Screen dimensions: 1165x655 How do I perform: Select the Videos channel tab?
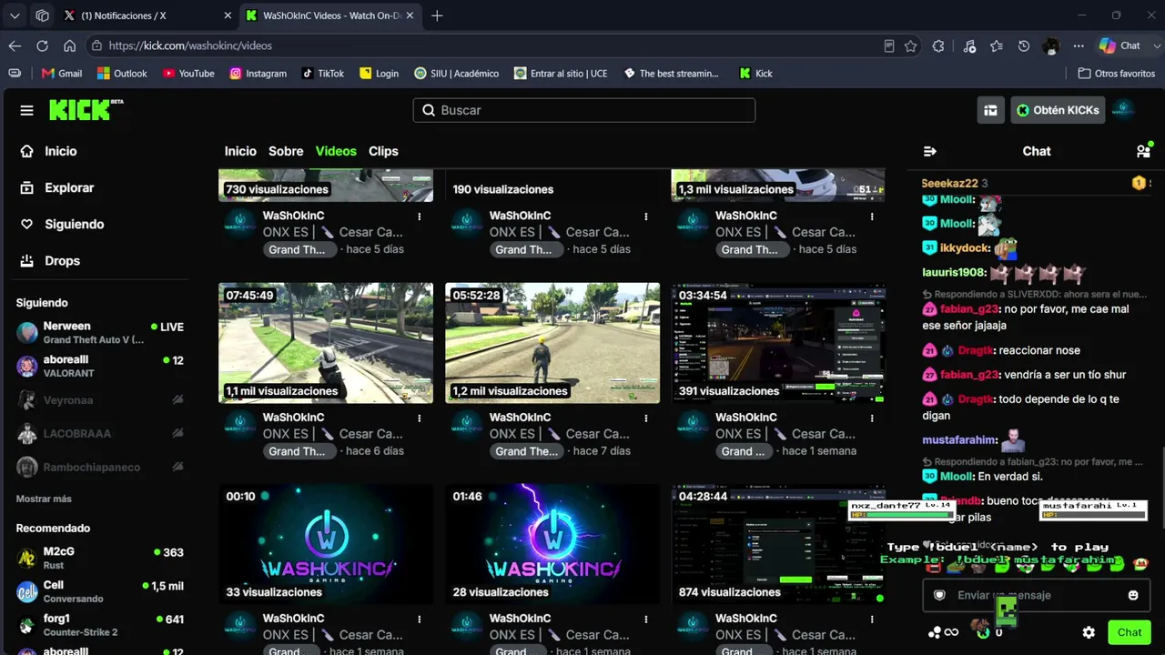336,151
